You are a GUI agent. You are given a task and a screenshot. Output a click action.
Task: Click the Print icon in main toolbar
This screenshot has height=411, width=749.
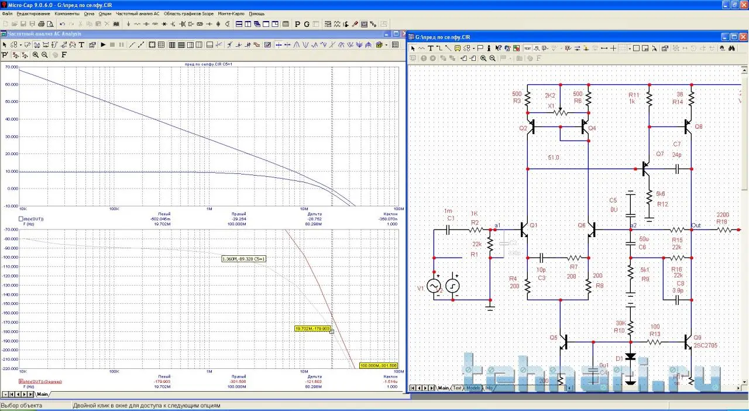click(x=41, y=24)
